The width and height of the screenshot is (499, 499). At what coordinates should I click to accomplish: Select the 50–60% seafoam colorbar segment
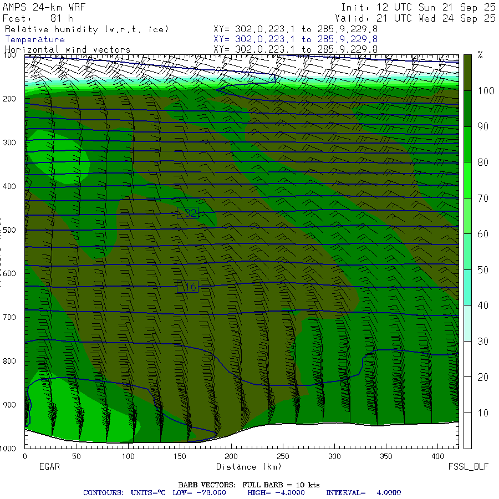(x=467, y=252)
